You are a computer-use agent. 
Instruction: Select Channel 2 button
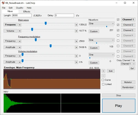[x=128, y=25]
